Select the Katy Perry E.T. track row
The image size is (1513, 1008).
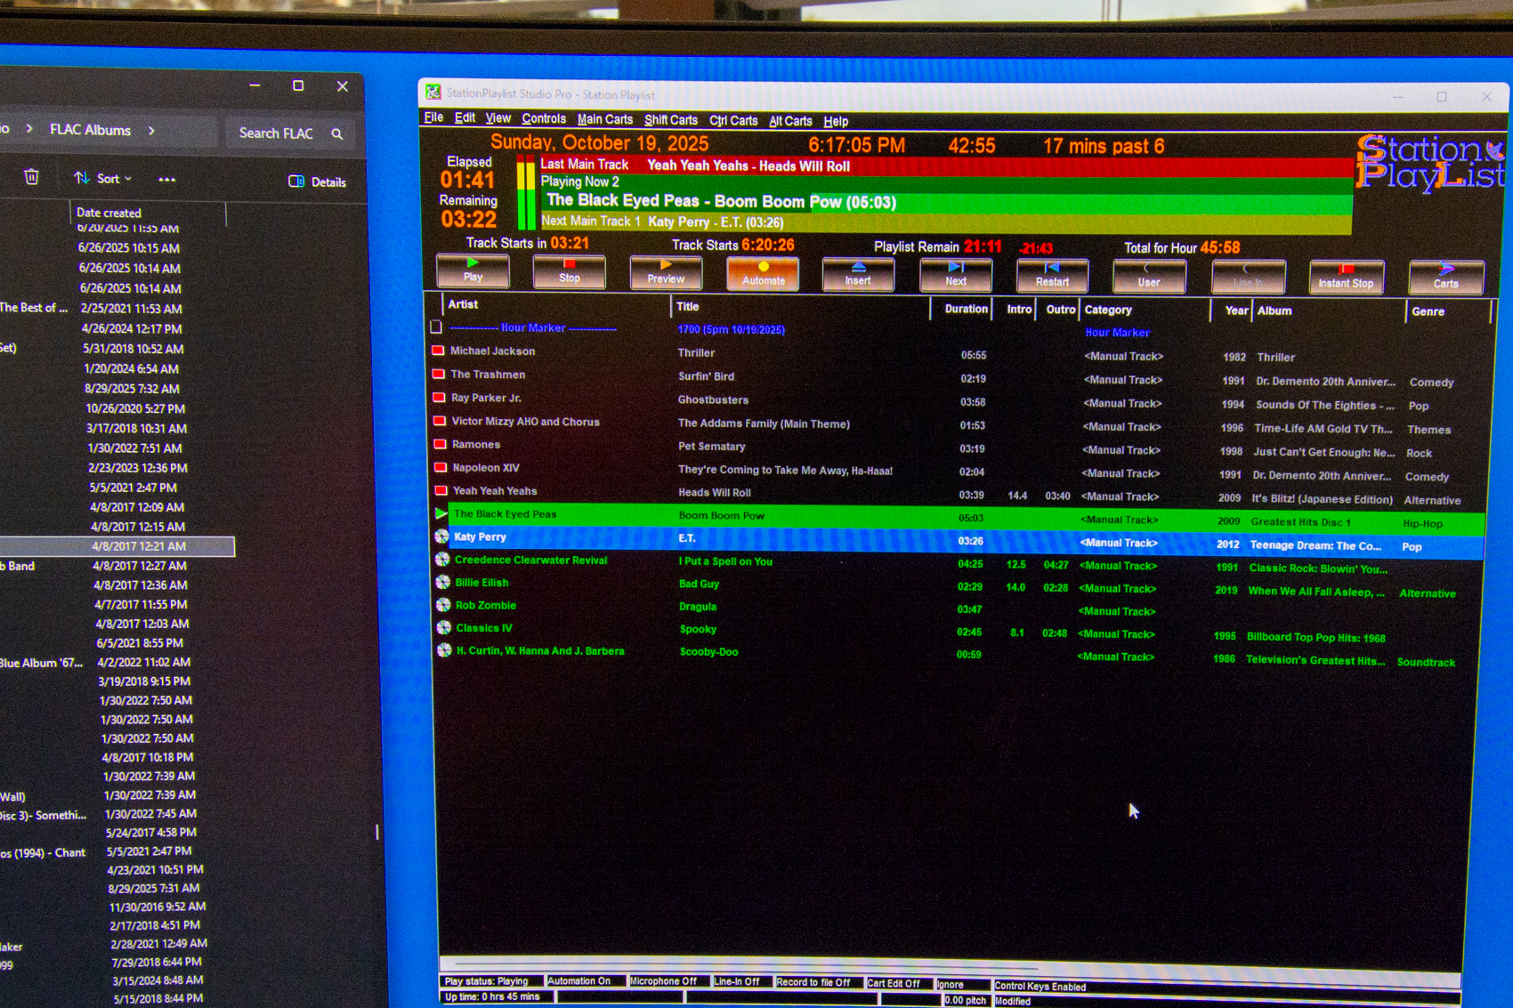pyautogui.click(x=959, y=540)
